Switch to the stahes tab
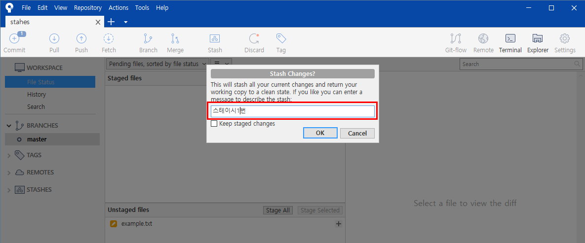Viewport: 585px width, 243px height. click(x=54, y=22)
